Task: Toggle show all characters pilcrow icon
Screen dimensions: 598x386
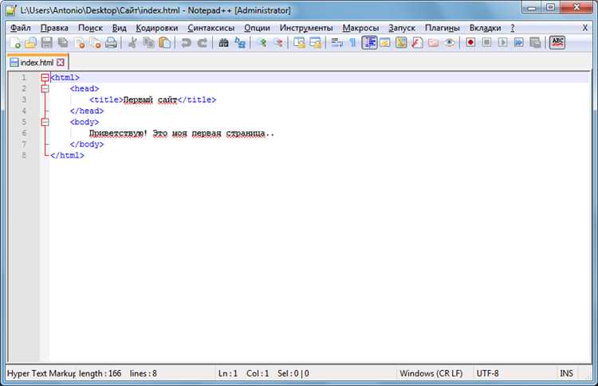Action: click(x=352, y=43)
